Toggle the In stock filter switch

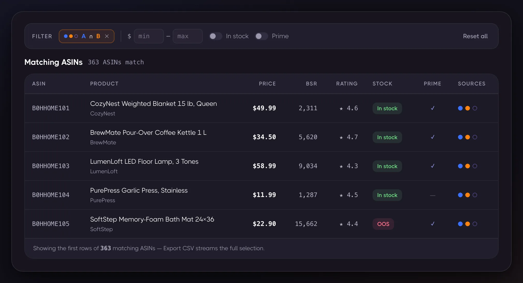coord(216,36)
